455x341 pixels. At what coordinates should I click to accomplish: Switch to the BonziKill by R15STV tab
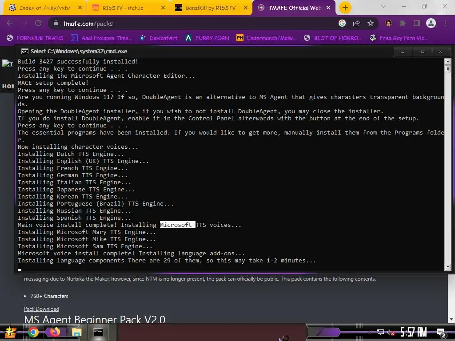click(x=210, y=8)
